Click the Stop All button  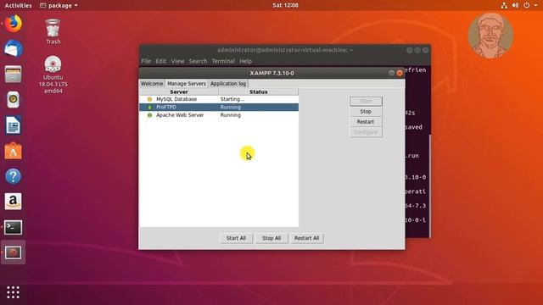click(271, 238)
